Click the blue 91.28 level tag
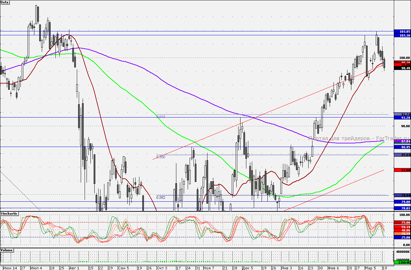 point(402,118)
